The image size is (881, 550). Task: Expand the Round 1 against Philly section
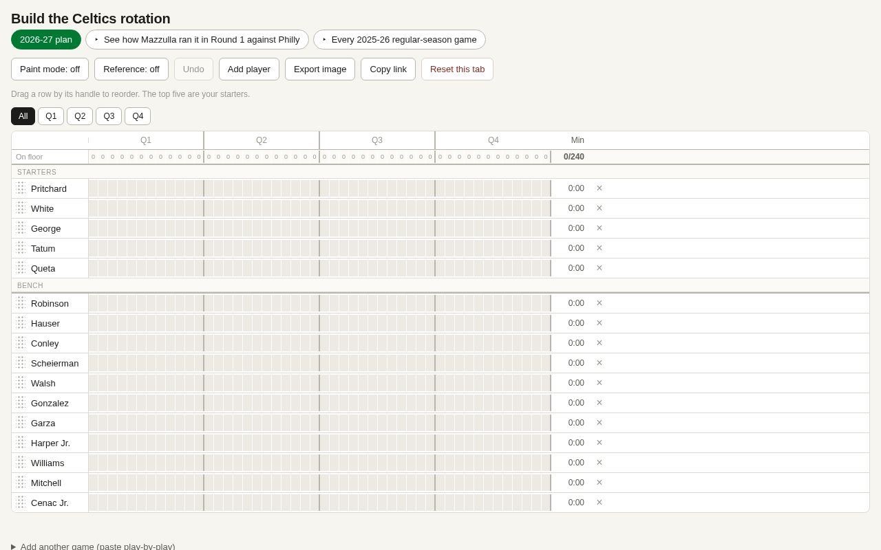point(197,39)
